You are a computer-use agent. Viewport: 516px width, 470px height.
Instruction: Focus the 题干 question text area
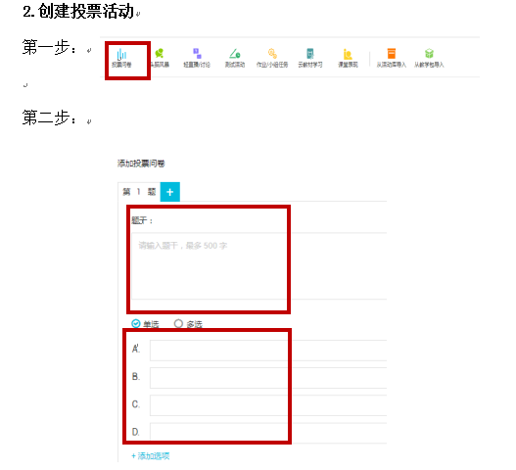pyautogui.click(x=259, y=266)
